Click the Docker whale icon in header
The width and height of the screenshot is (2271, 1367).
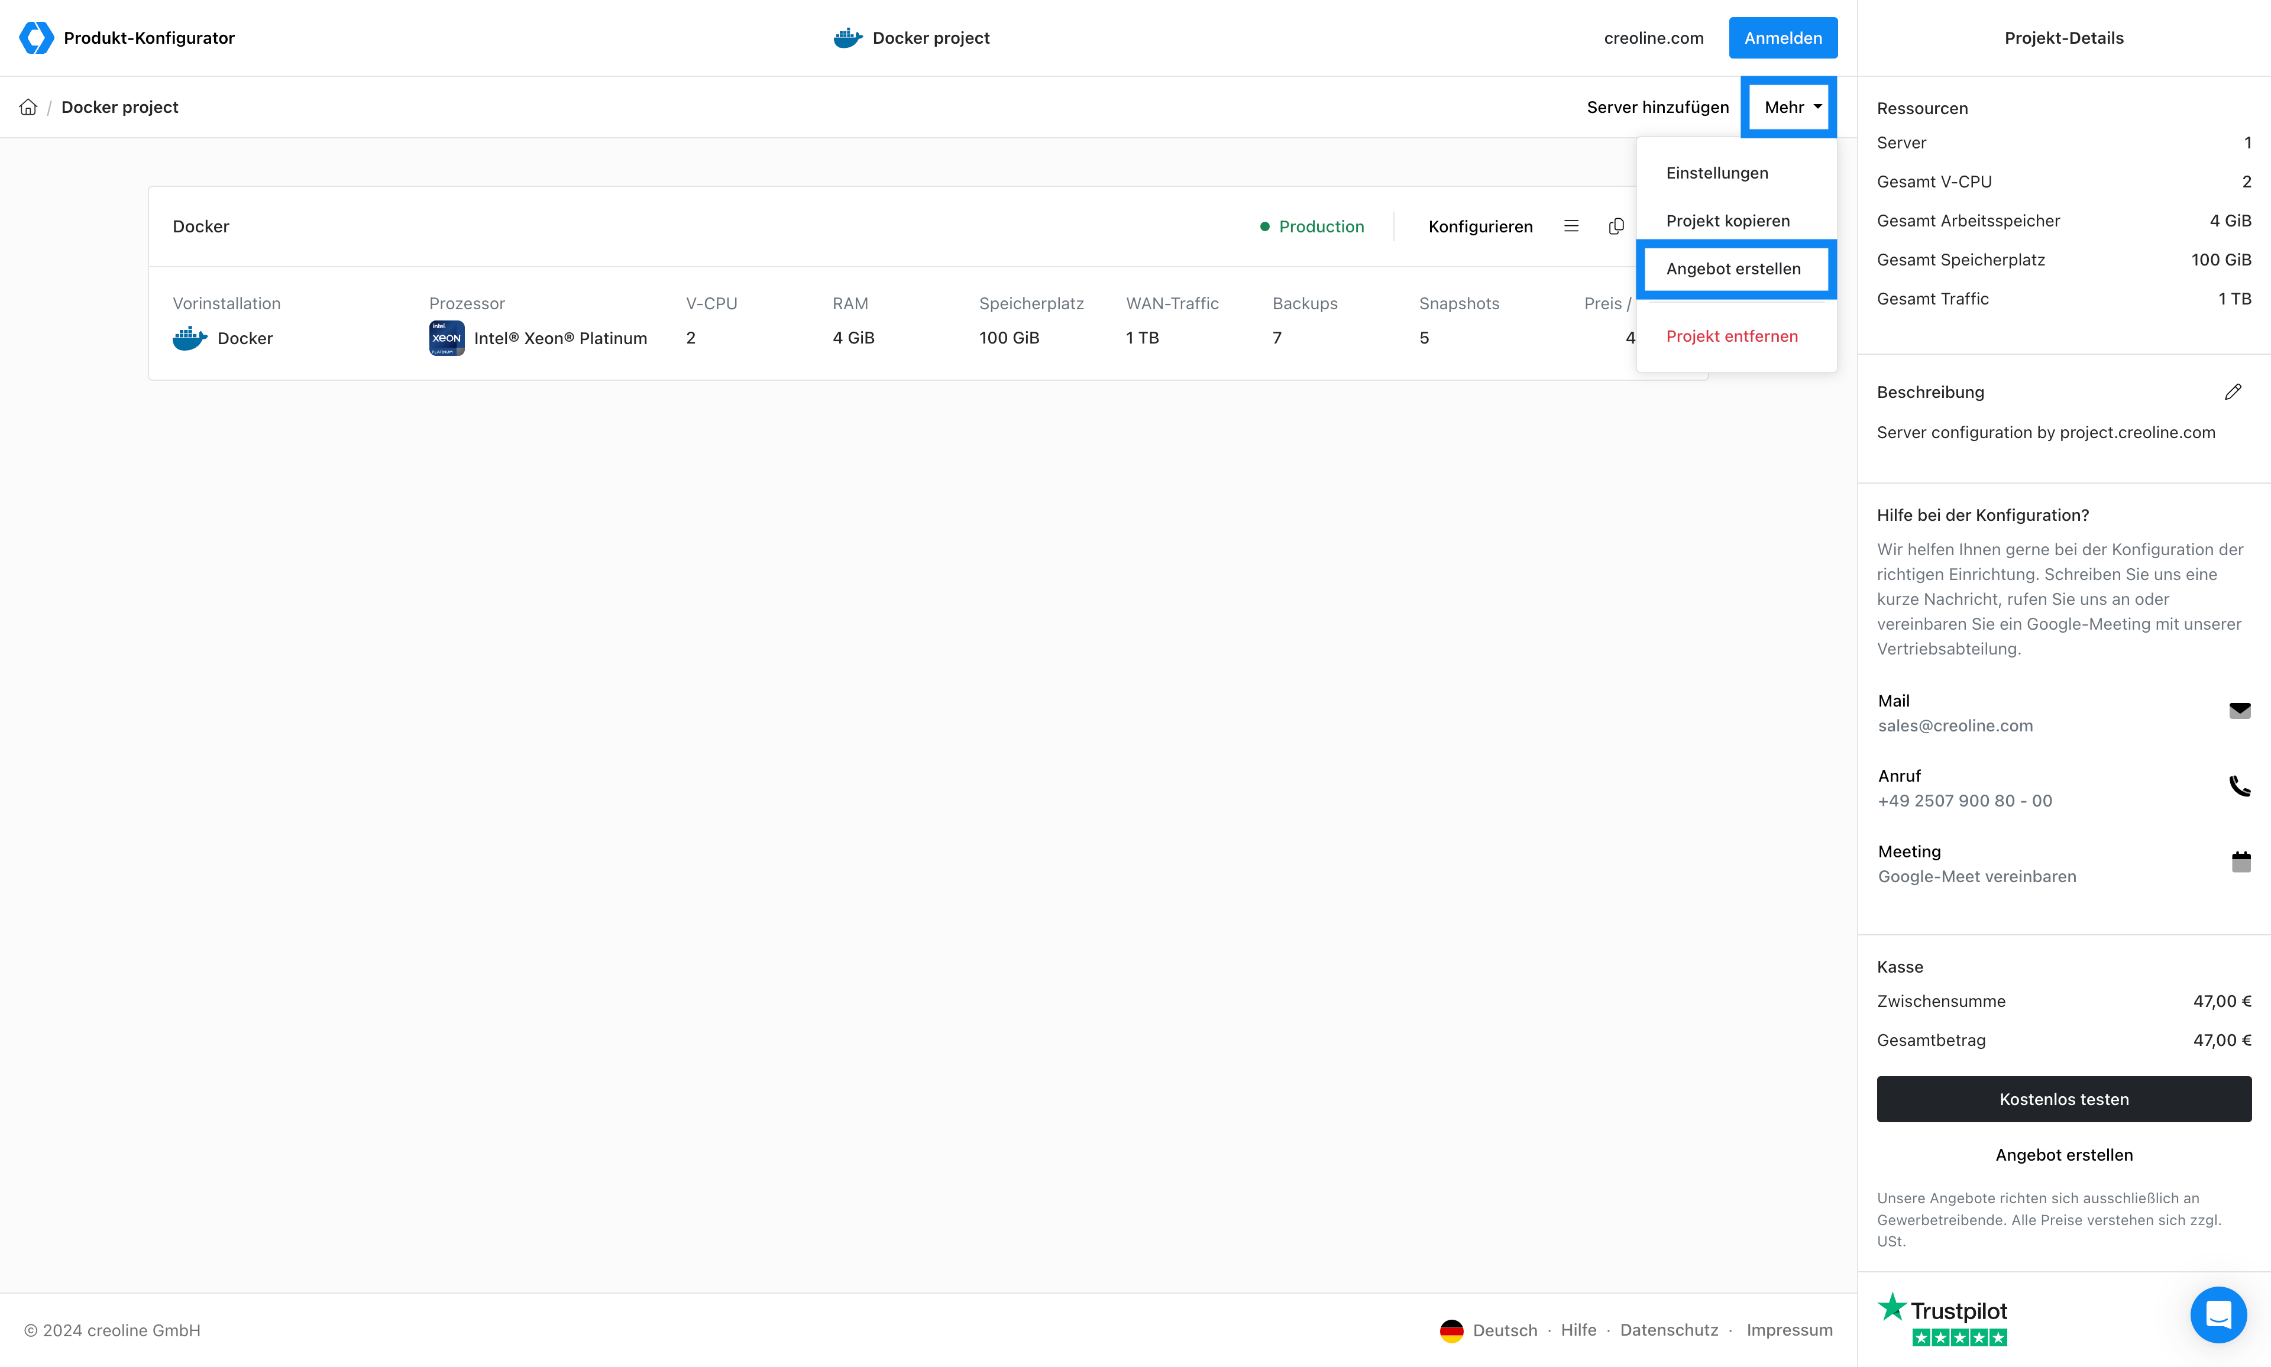(847, 38)
